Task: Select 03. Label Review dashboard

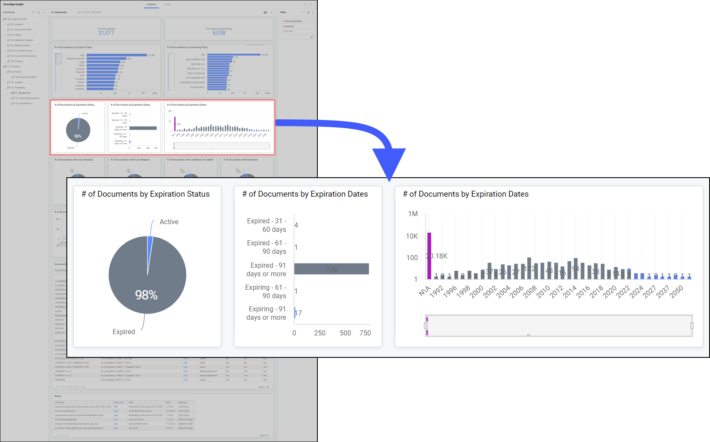Action: click(23, 103)
